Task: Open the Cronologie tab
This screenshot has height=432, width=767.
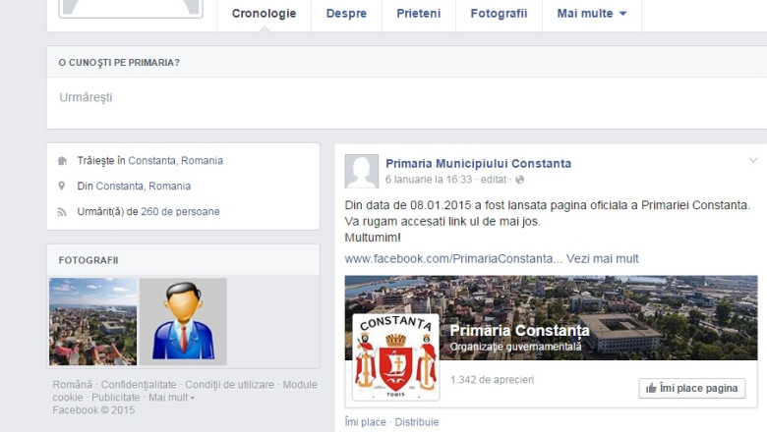Action: (x=264, y=14)
